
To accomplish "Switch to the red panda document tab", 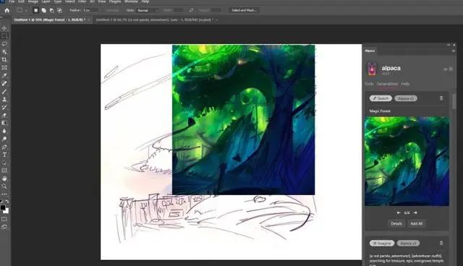I will click(154, 20).
